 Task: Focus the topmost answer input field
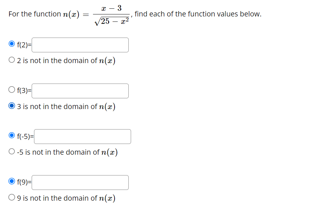(x=80, y=45)
